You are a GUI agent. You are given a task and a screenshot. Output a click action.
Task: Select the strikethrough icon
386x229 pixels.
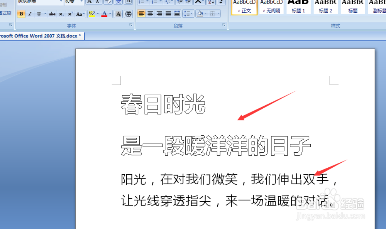coord(52,13)
